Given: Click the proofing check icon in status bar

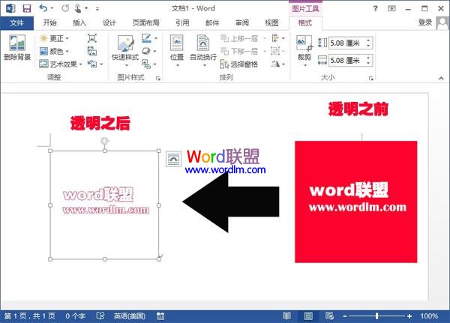Looking at the screenshot, I should pos(100,316).
